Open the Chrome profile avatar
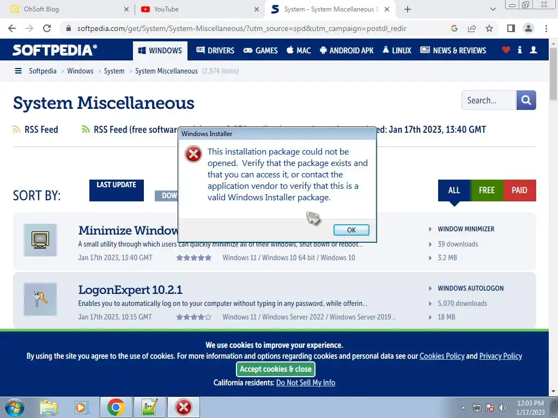 point(529,28)
